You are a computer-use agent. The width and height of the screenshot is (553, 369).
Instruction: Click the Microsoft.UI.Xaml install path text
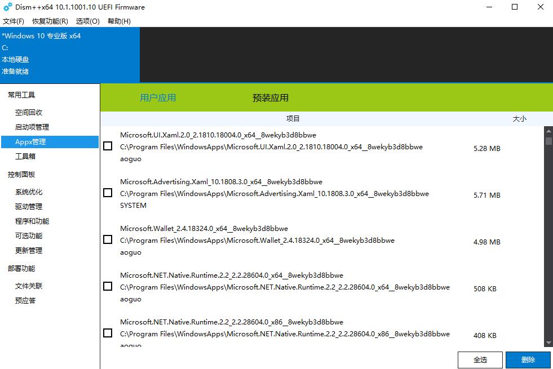click(271, 147)
